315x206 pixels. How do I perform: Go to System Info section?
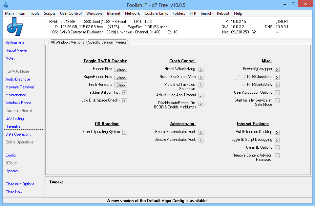tap(15, 43)
